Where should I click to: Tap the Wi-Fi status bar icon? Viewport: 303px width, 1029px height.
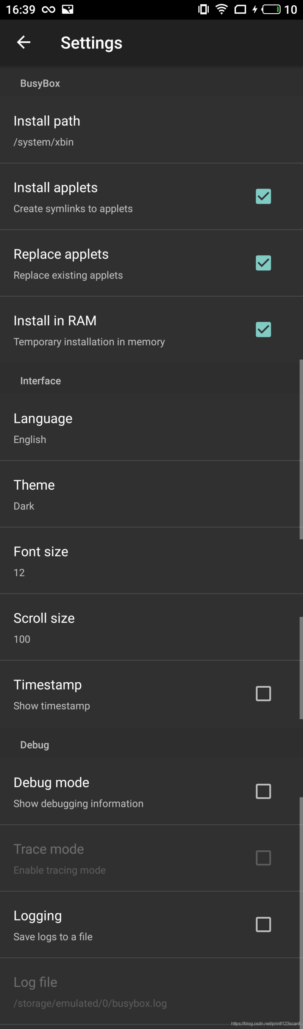222,9
